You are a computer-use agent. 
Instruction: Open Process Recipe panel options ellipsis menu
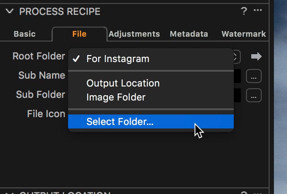pyautogui.click(x=258, y=10)
